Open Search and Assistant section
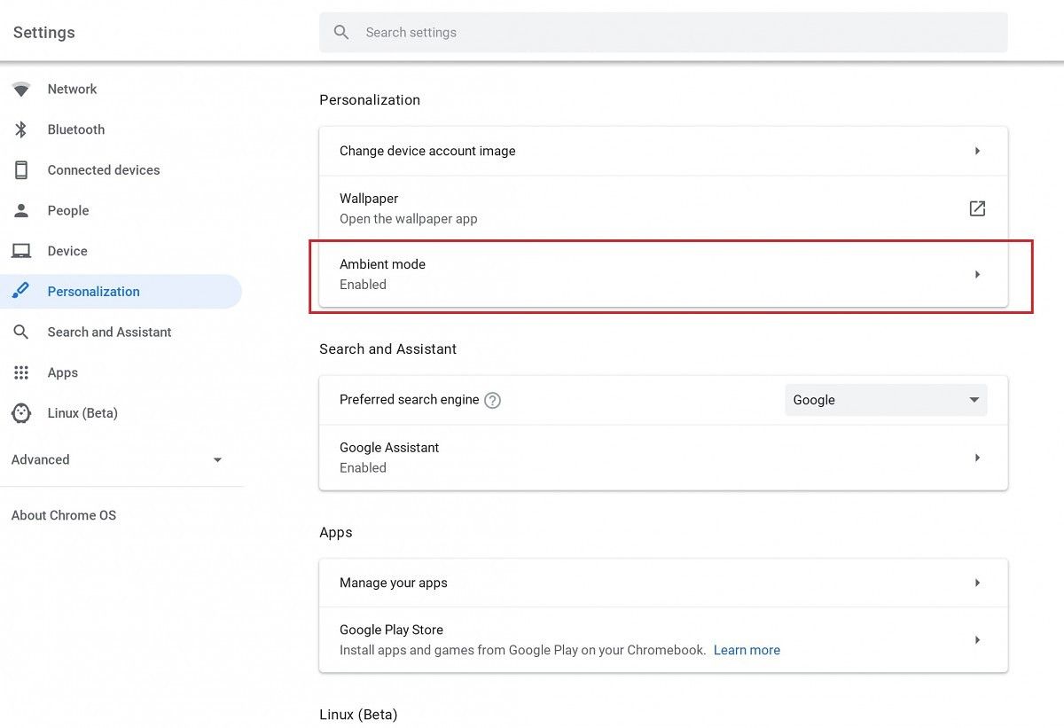 click(109, 332)
